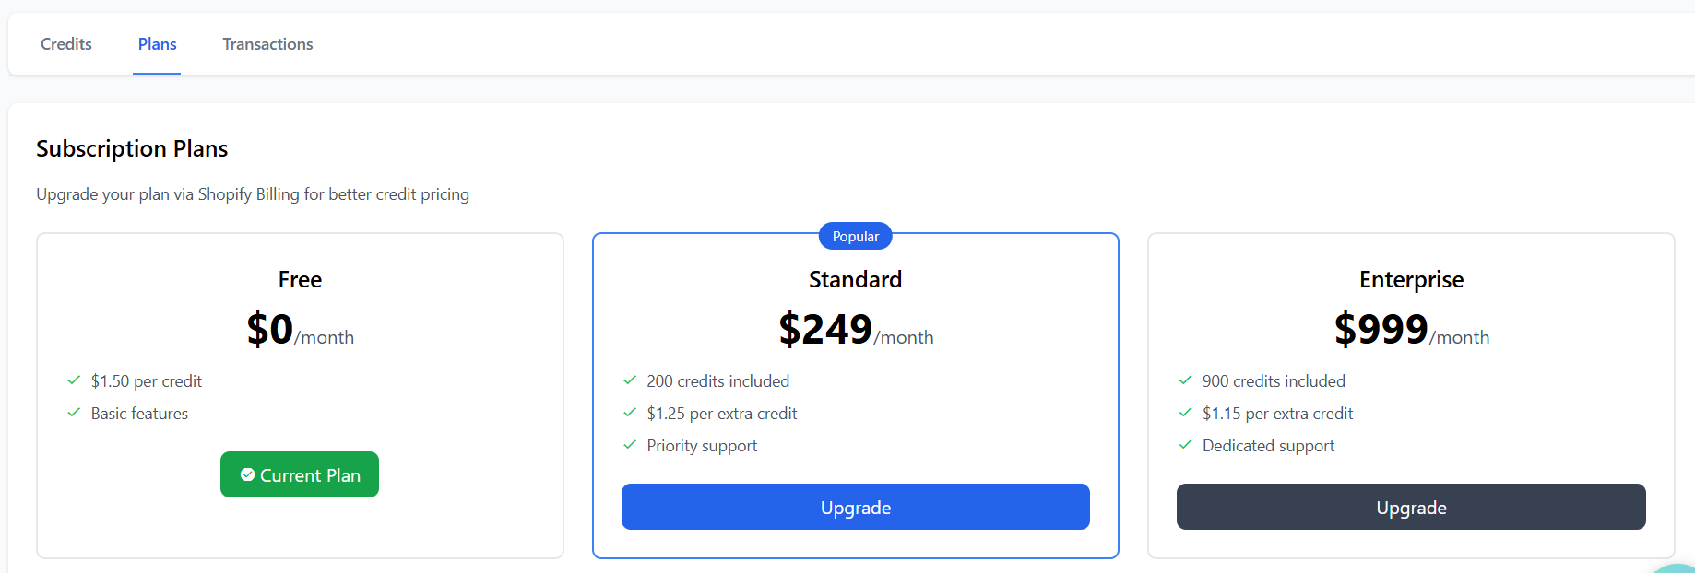Screen dimensions: 1695x573
Task: Click the Popular badge above Standard plan
Action: coord(855,236)
